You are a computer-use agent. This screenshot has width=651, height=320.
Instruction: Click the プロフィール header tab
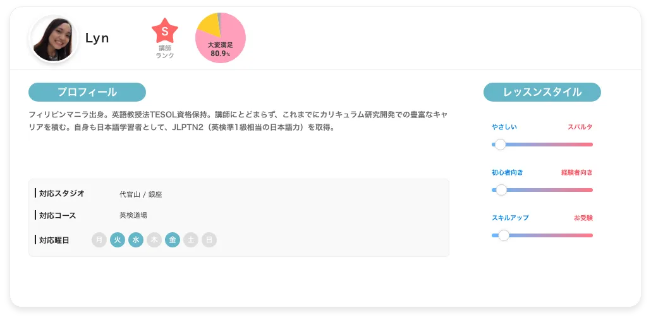point(87,92)
